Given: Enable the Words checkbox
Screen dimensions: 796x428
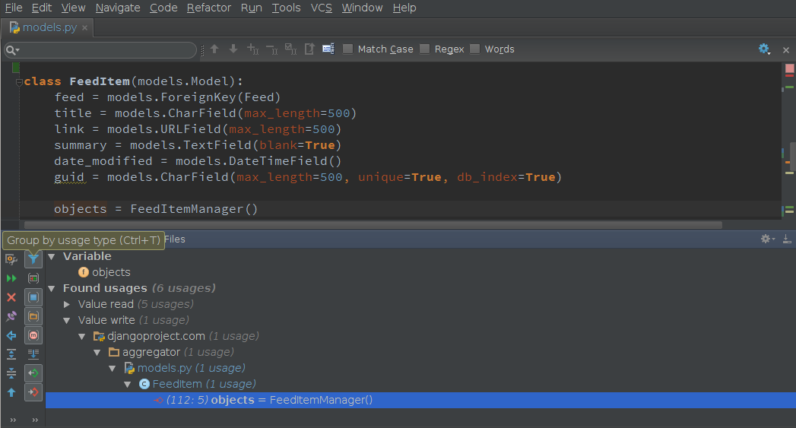Looking at the screenshot, I should tap(474, 49).
